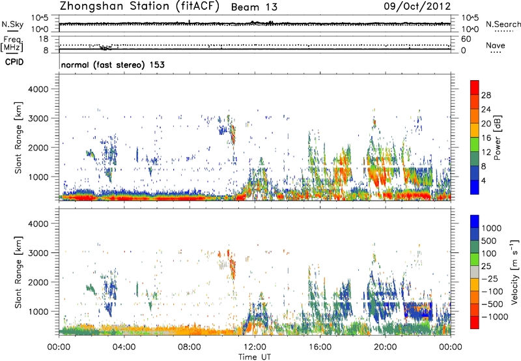This screenshot has width=521, height=361.
Task: Click the '4' power scale value
Action: pyautogui.click(x=483, y=180)
